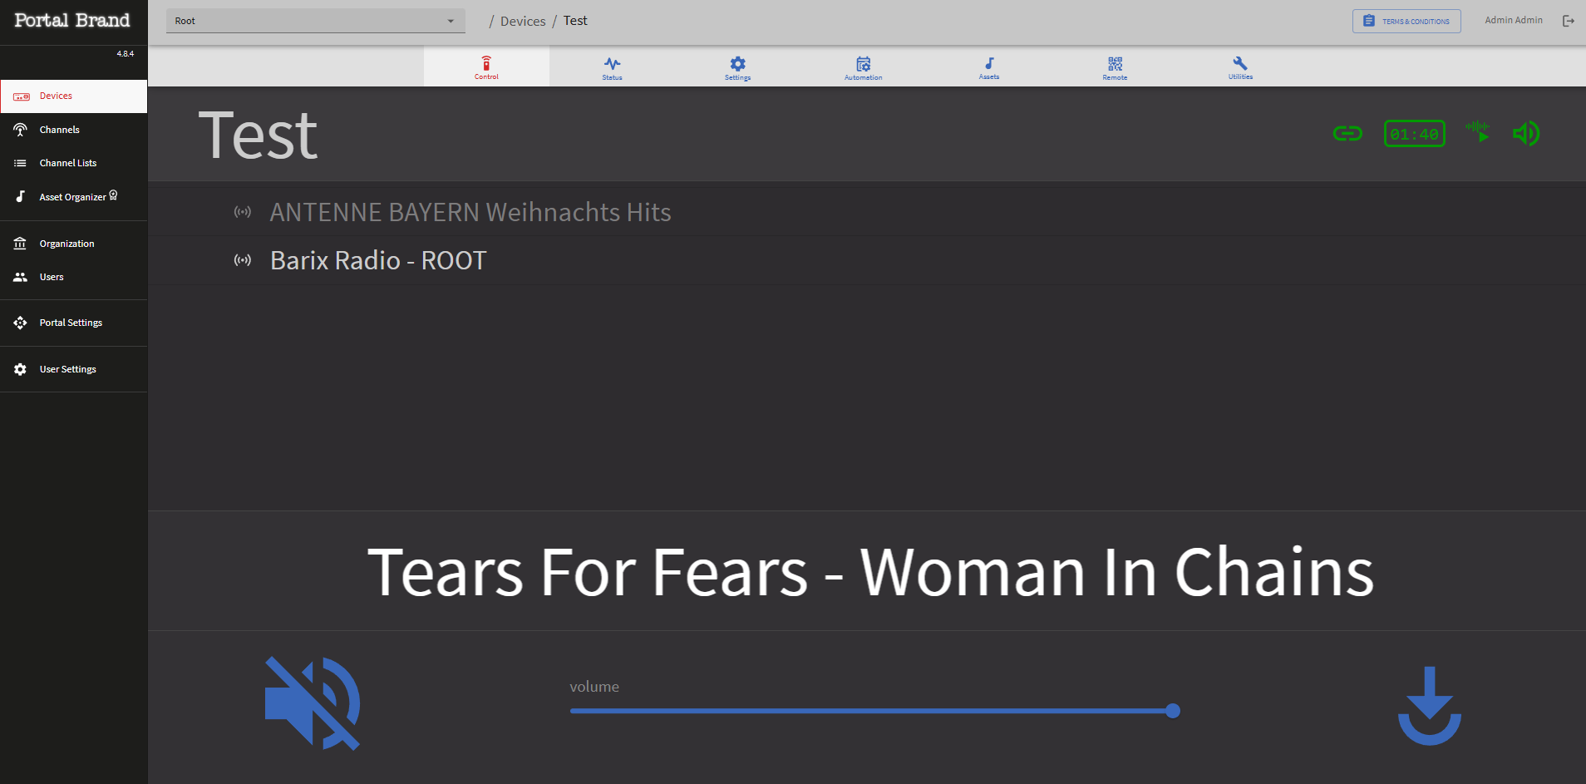The width and height of the screenshot is (1586, 784).
Task: Switch to the Status tab
Action: pos(612,67)
